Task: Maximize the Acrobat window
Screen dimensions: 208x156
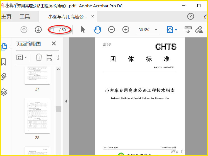Action: pos(199,6)
